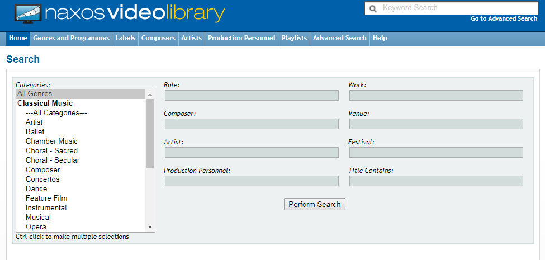Click the Naxos Video Library logo

pyautogui.click(x=120, y=14)
